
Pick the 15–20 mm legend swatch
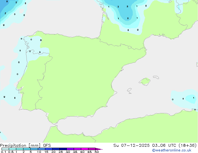point(49,149)
